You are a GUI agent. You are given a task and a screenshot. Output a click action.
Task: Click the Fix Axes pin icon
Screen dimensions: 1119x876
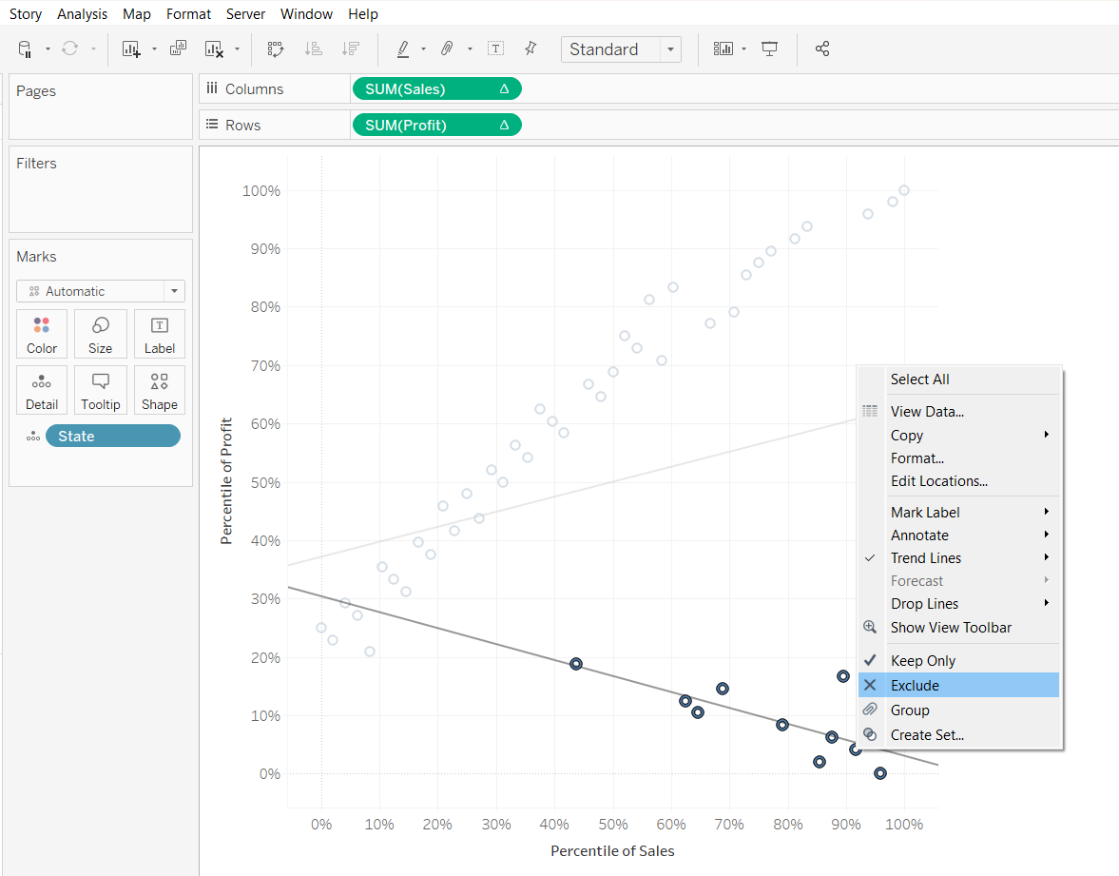tap(531, 49)
